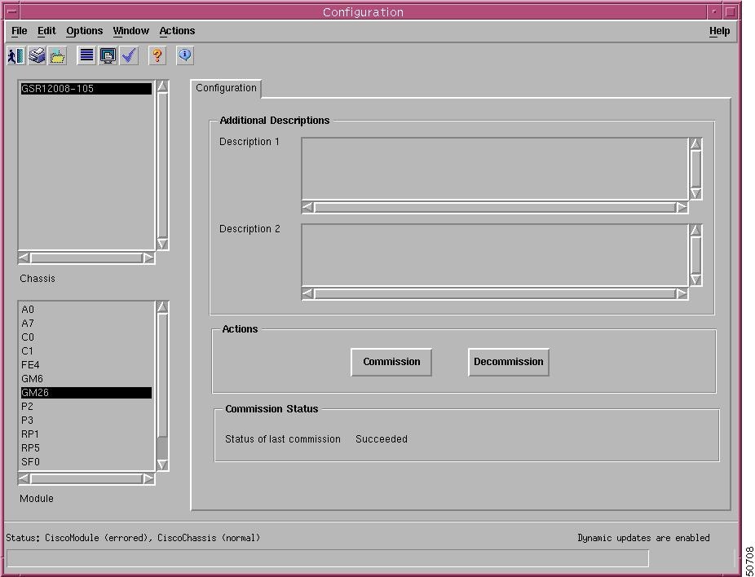
Task: Select module C0 in the list
Action: pos(86,337)
